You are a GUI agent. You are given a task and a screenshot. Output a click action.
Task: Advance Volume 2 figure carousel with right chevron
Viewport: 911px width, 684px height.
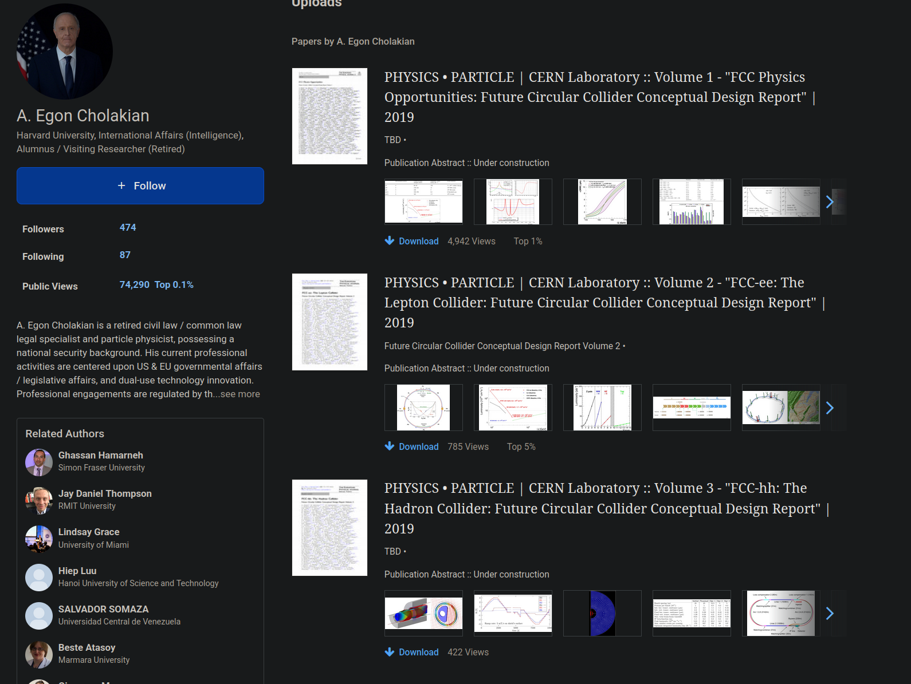[x=830, y=408]
